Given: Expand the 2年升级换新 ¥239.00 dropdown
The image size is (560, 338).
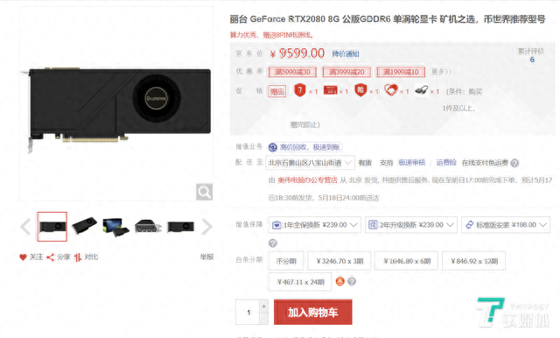Looking at the screenshot, I should point(411,225).
